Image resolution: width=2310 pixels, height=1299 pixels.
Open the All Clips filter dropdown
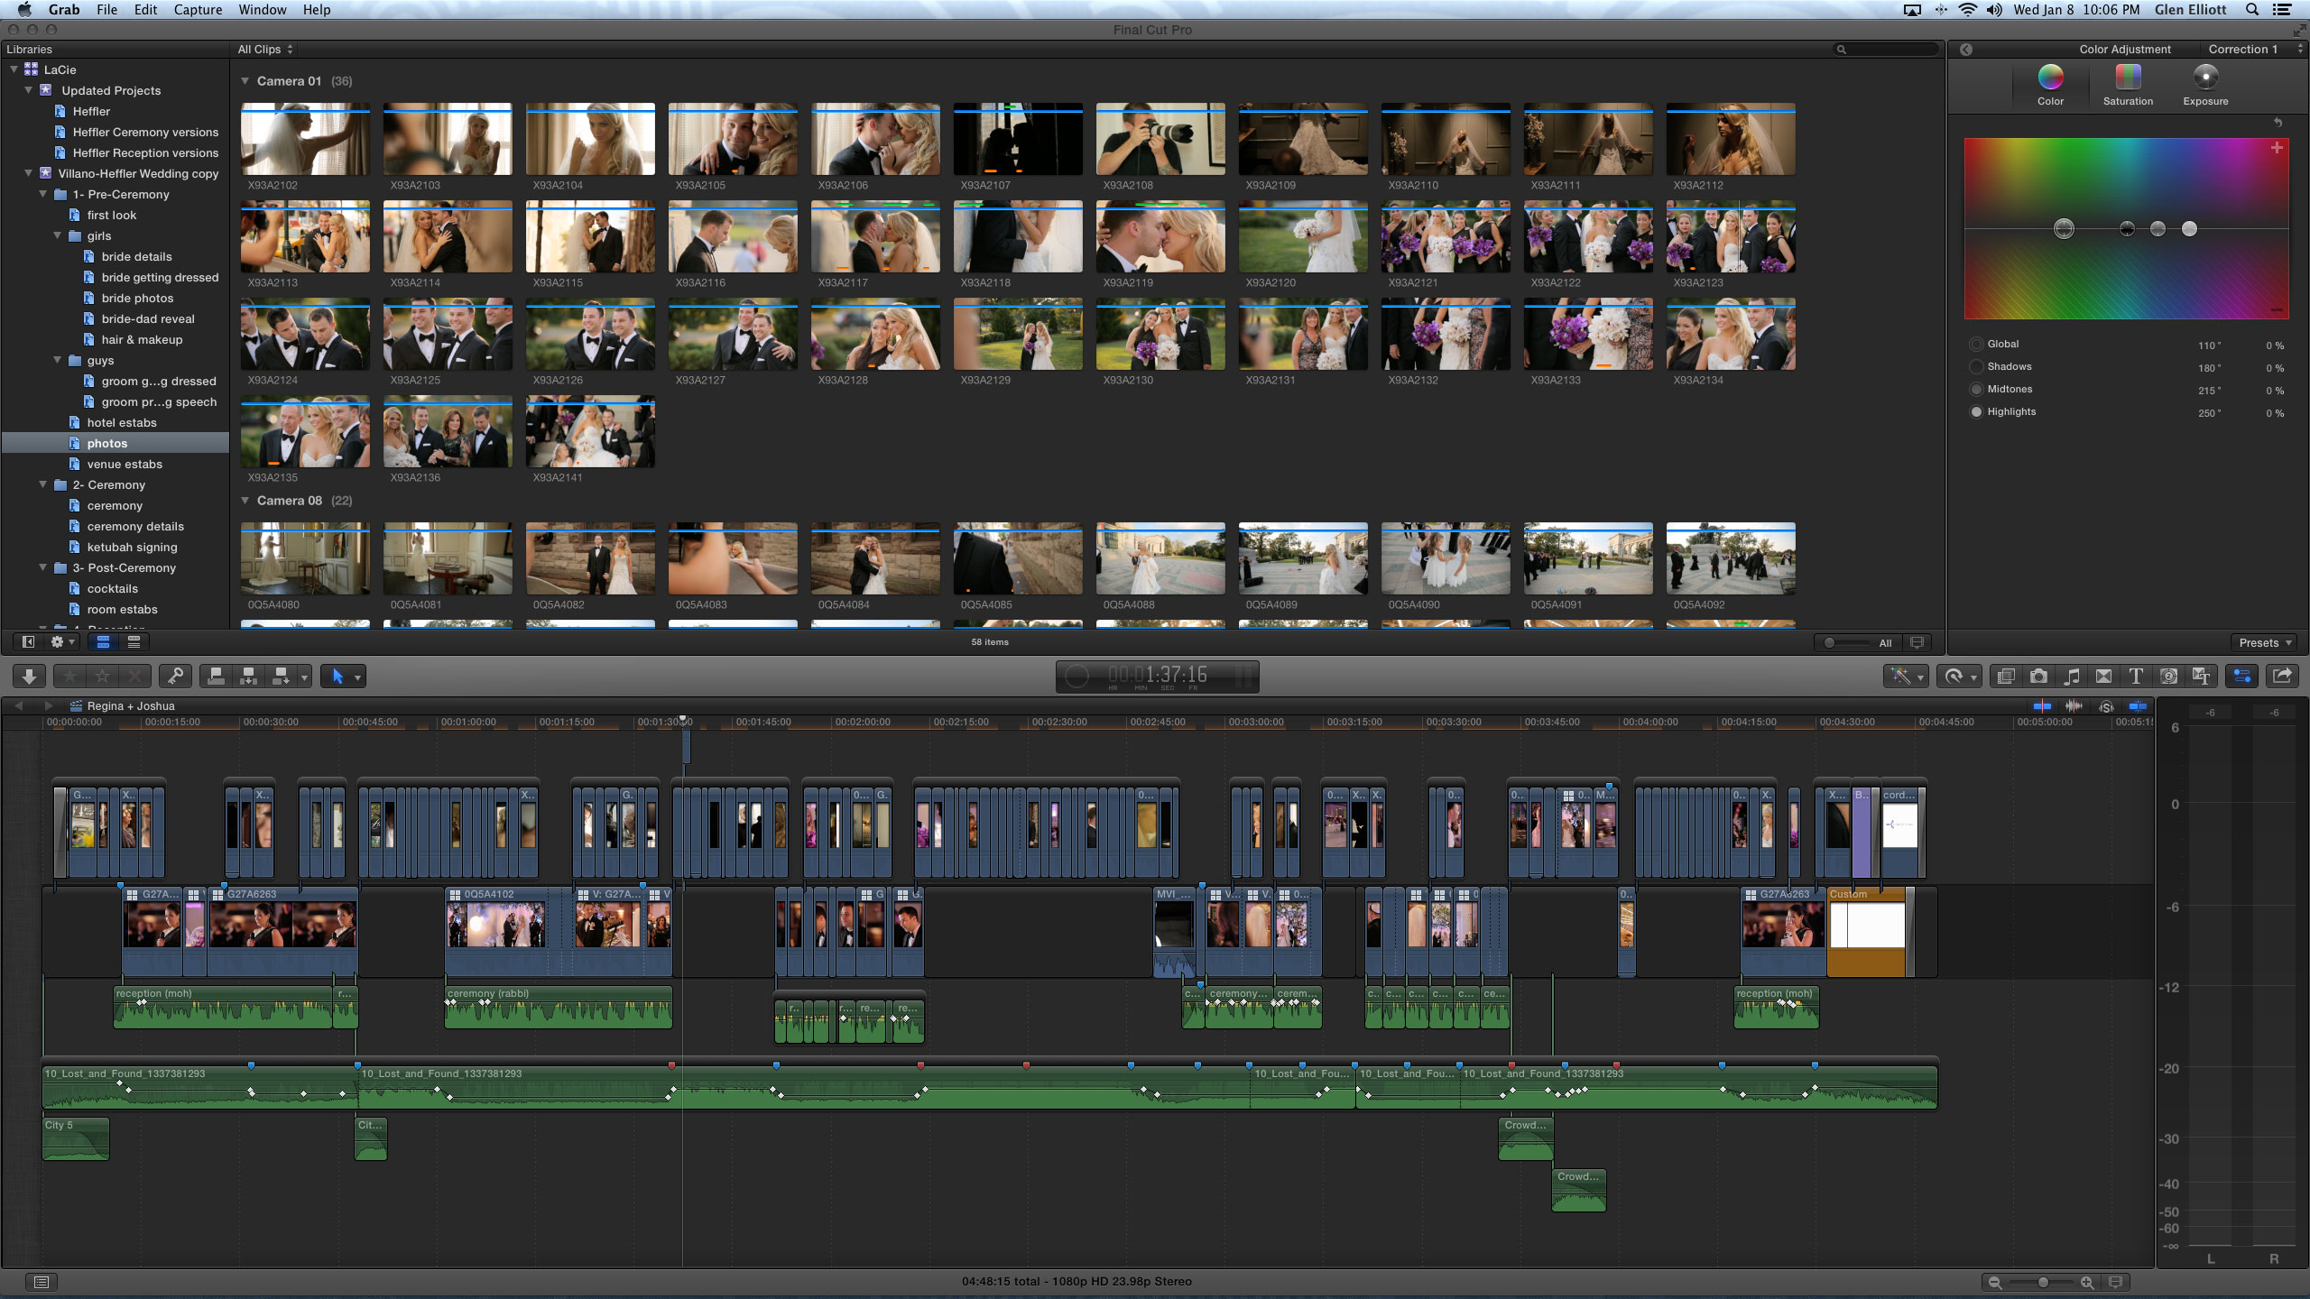coord(264,50)
